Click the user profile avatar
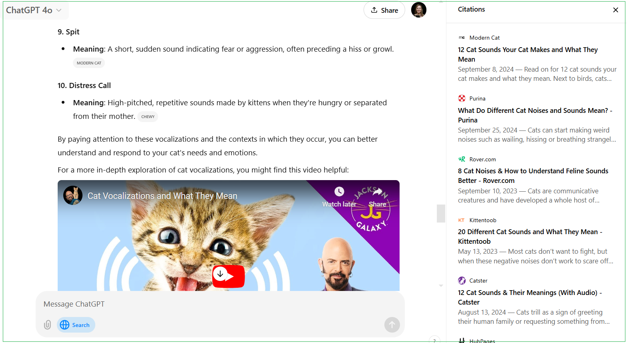 (x=418, y=10)
